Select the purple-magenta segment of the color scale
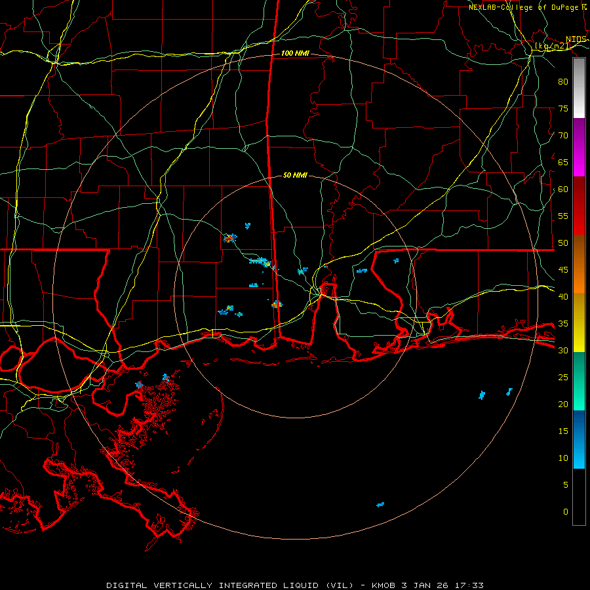Viewport: 590px width, 590px height. 579,147
